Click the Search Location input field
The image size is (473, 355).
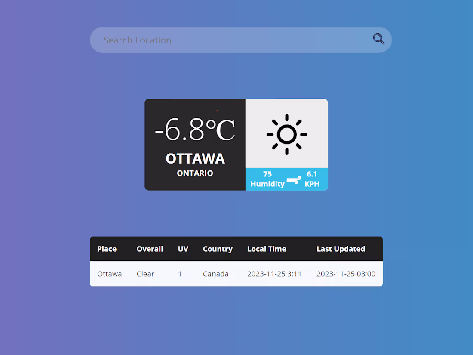[x=215, y=40]
